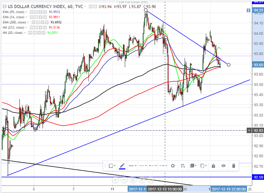Click the MA (233, close) indicator label

coord(14,28)
